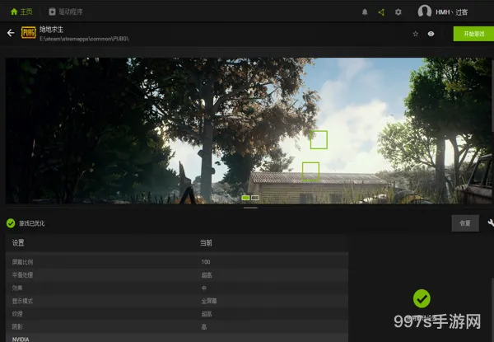The width and height of the screenshot is (494, 342).
Task: Go to the 主页 home tab
Action: coord(21,12)
